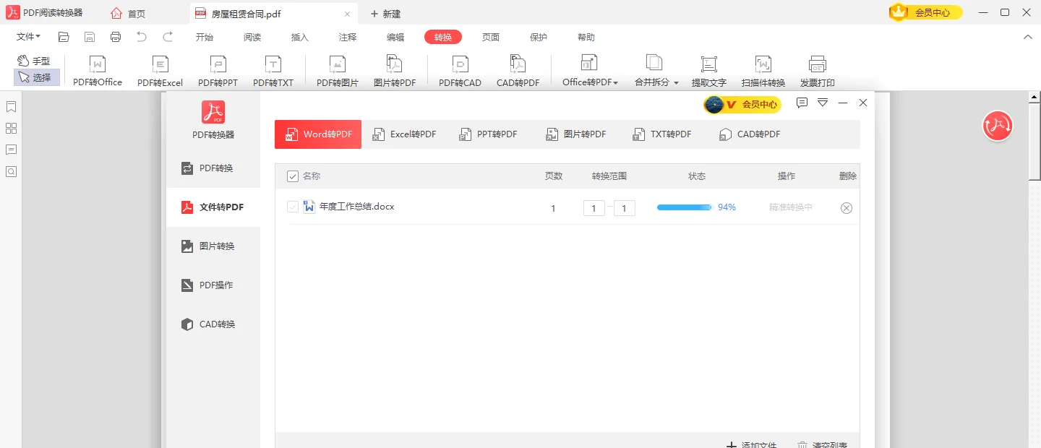Screen dimensions: 1041x448
Task: Open the 文件 menu dropdown
Action: (28, 37)
